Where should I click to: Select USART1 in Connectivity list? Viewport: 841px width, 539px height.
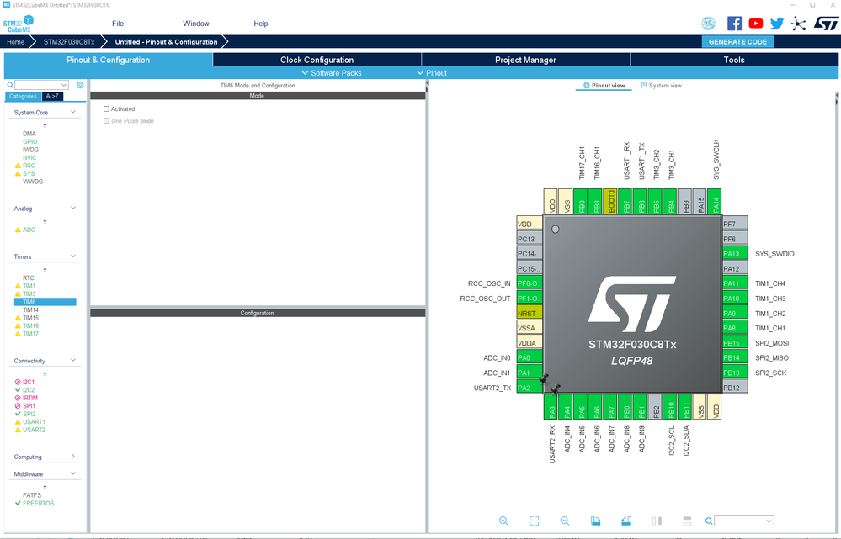(34, 421)
